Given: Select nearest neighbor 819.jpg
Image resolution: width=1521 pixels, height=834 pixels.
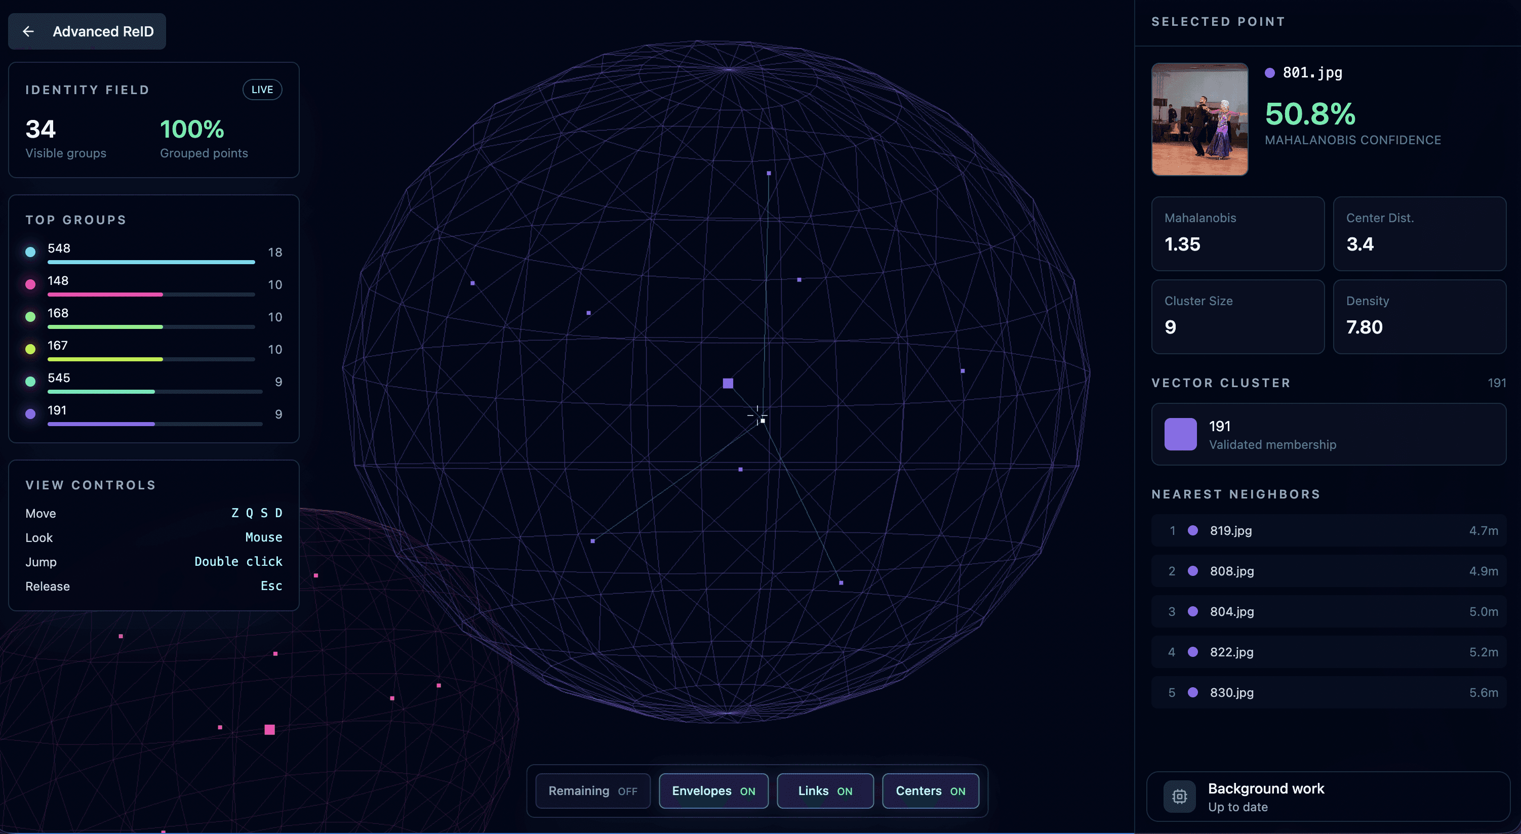Looking at the screenshot, I should [x=1329, y=530].
